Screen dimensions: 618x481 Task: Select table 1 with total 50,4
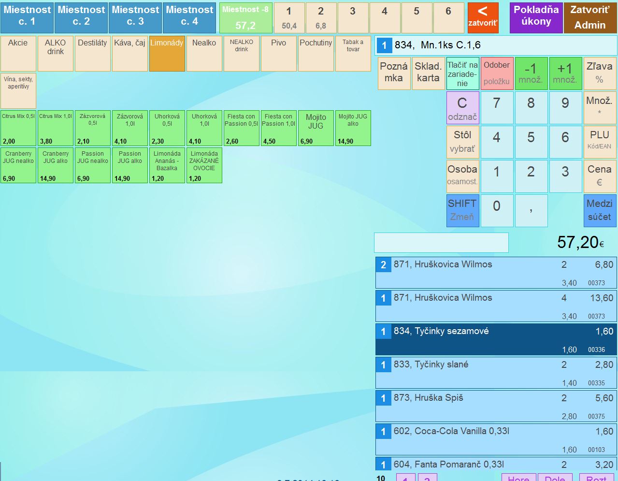pyautogui.click(x=289, y=18)
